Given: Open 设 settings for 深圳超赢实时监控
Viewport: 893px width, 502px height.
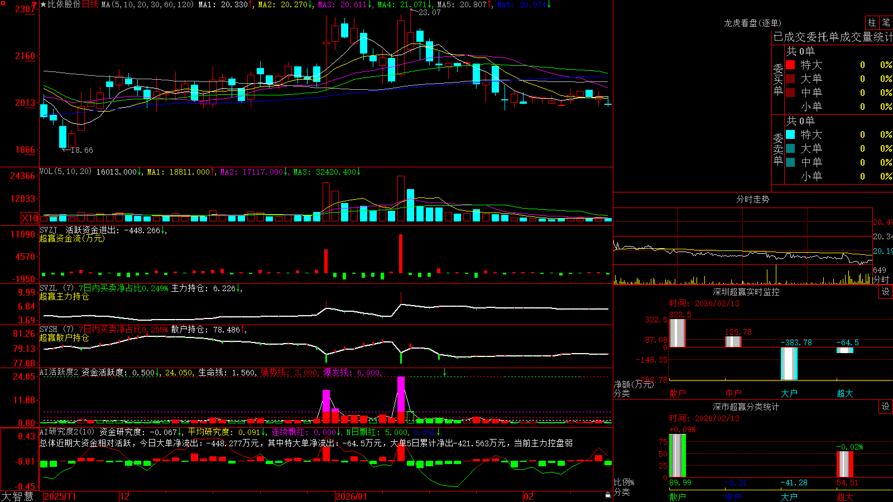Looking at the screenshot, I should [886, 292].
